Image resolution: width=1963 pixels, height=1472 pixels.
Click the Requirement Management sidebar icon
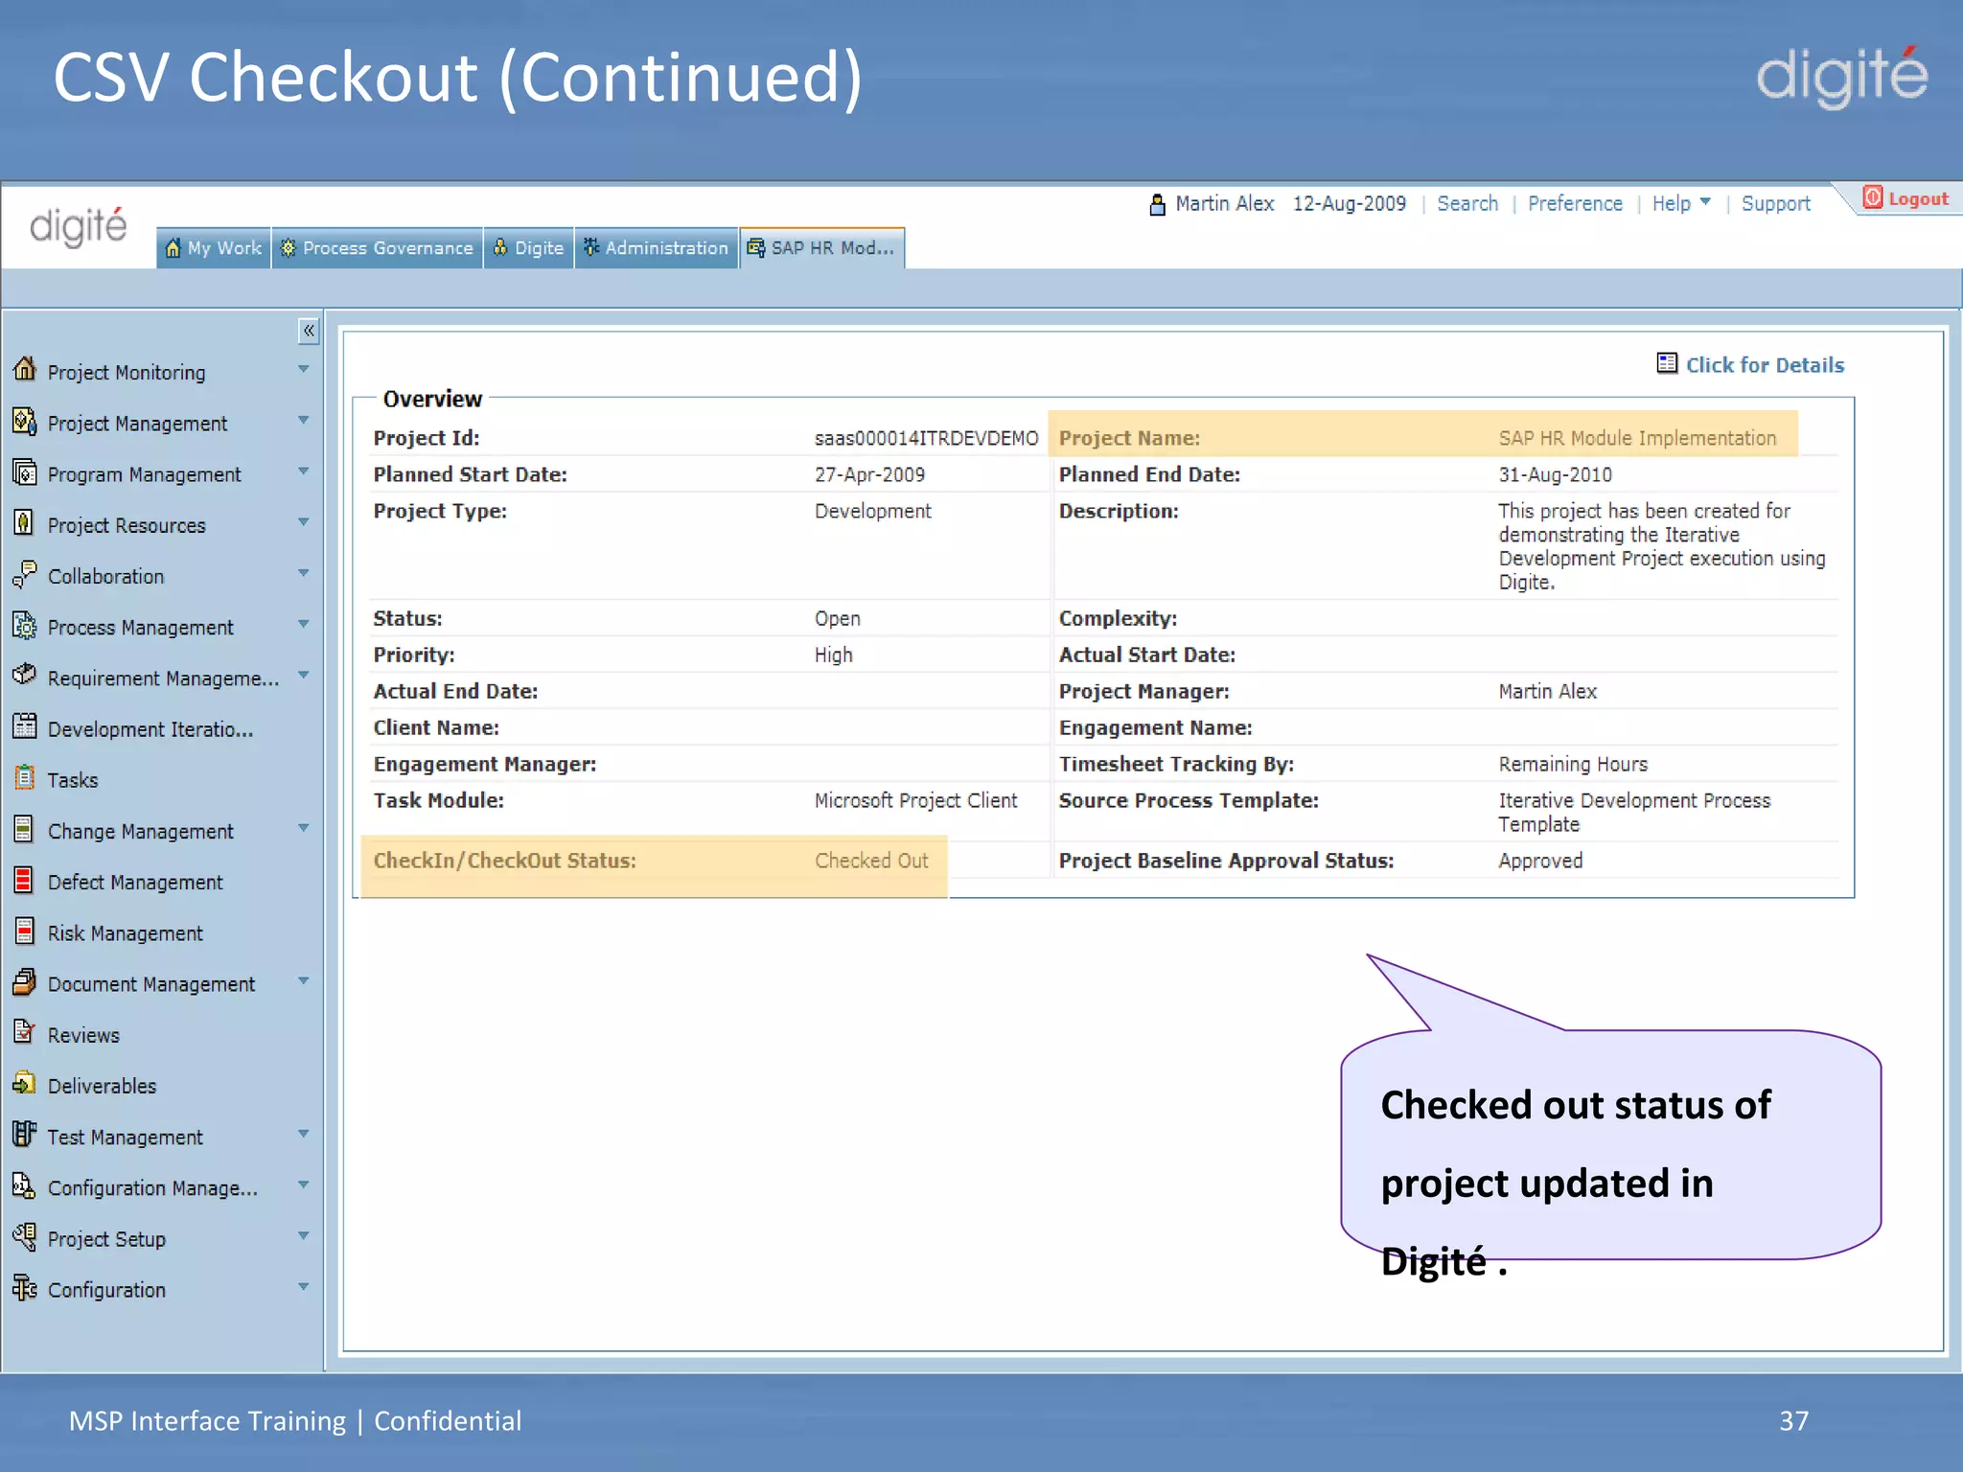[25, 676]
